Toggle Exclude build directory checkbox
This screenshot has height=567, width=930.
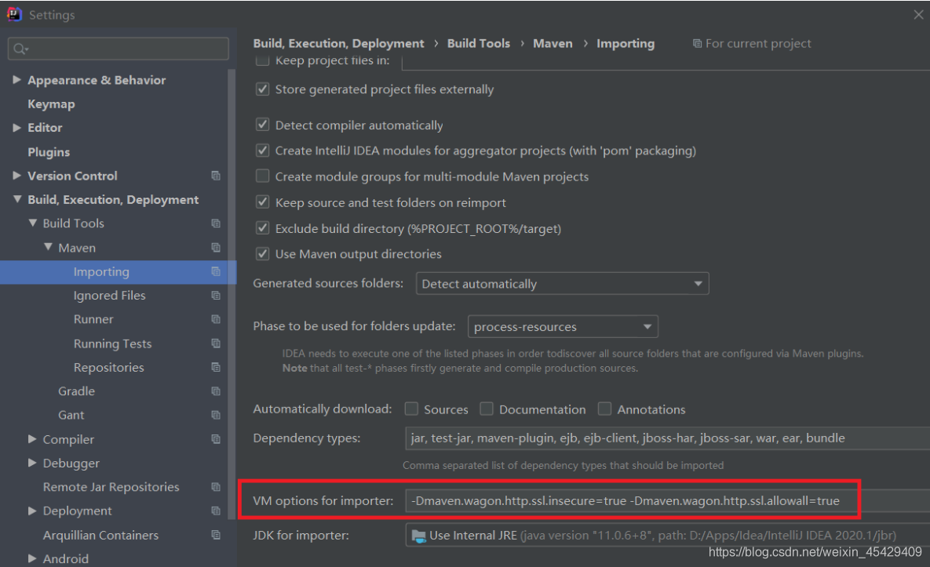[x=262, y=228]
